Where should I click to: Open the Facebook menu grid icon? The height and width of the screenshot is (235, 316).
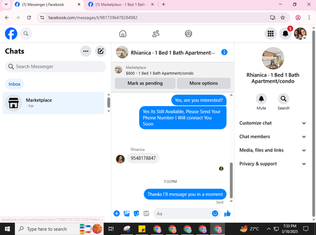[270, 33]
